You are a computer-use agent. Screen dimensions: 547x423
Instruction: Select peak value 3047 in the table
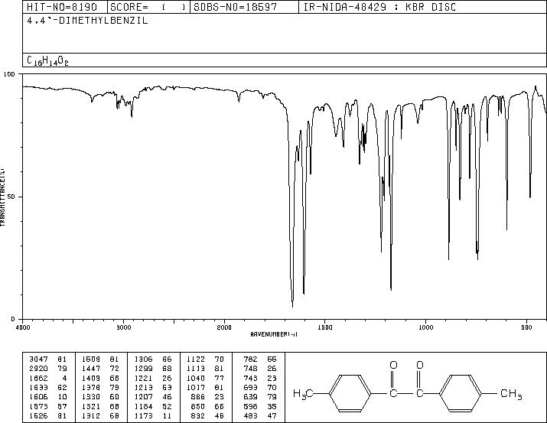pyautogui.click(x=38, y=360)
